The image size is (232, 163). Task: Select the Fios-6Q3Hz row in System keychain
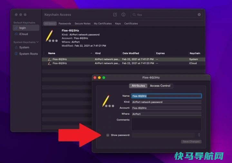pyautogui.click(x=123, y=59)
